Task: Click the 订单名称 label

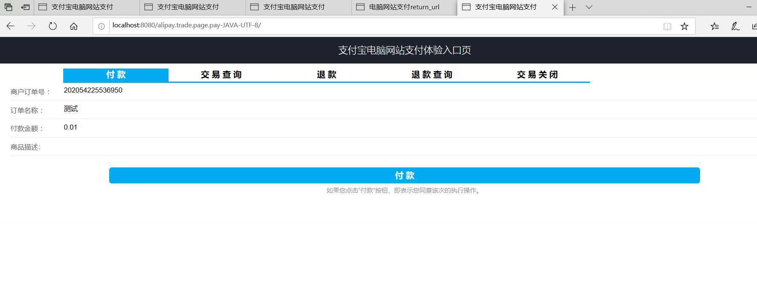Action: click(27, 110)
